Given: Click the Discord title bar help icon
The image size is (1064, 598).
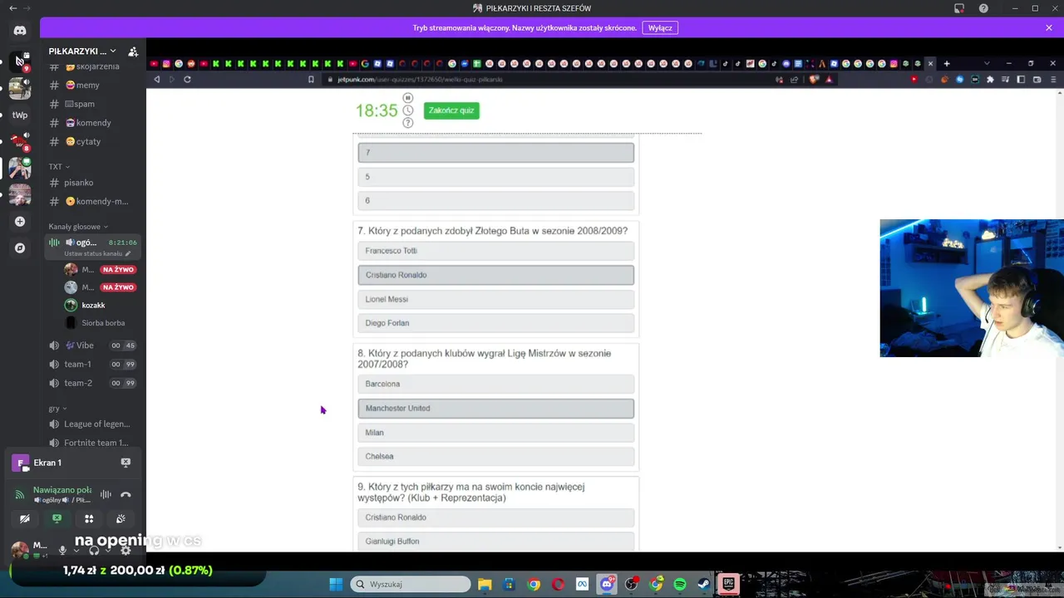Looking at the screenshot, I should (983, 8).
